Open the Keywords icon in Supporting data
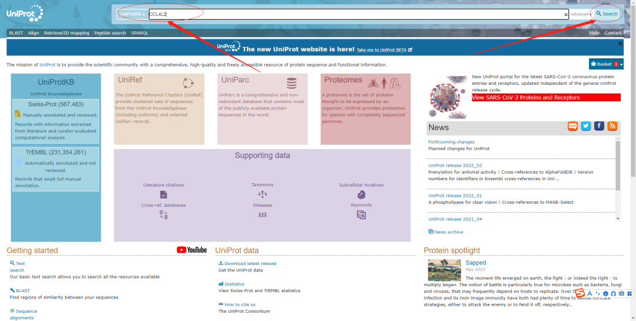 pos(361,215)
